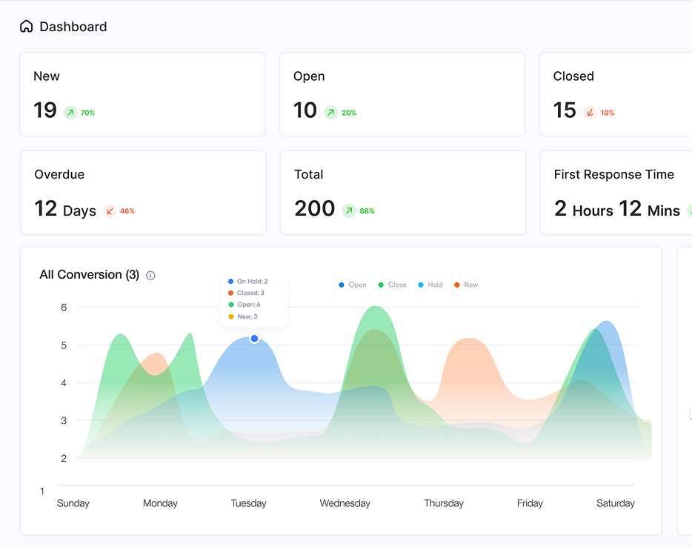Open the info icon next to All Conversion
Image resolution: width=692 pixels, height=547 pixels.
150,275
